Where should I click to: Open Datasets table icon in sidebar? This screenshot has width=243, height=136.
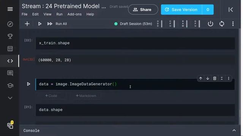[10, 49]
